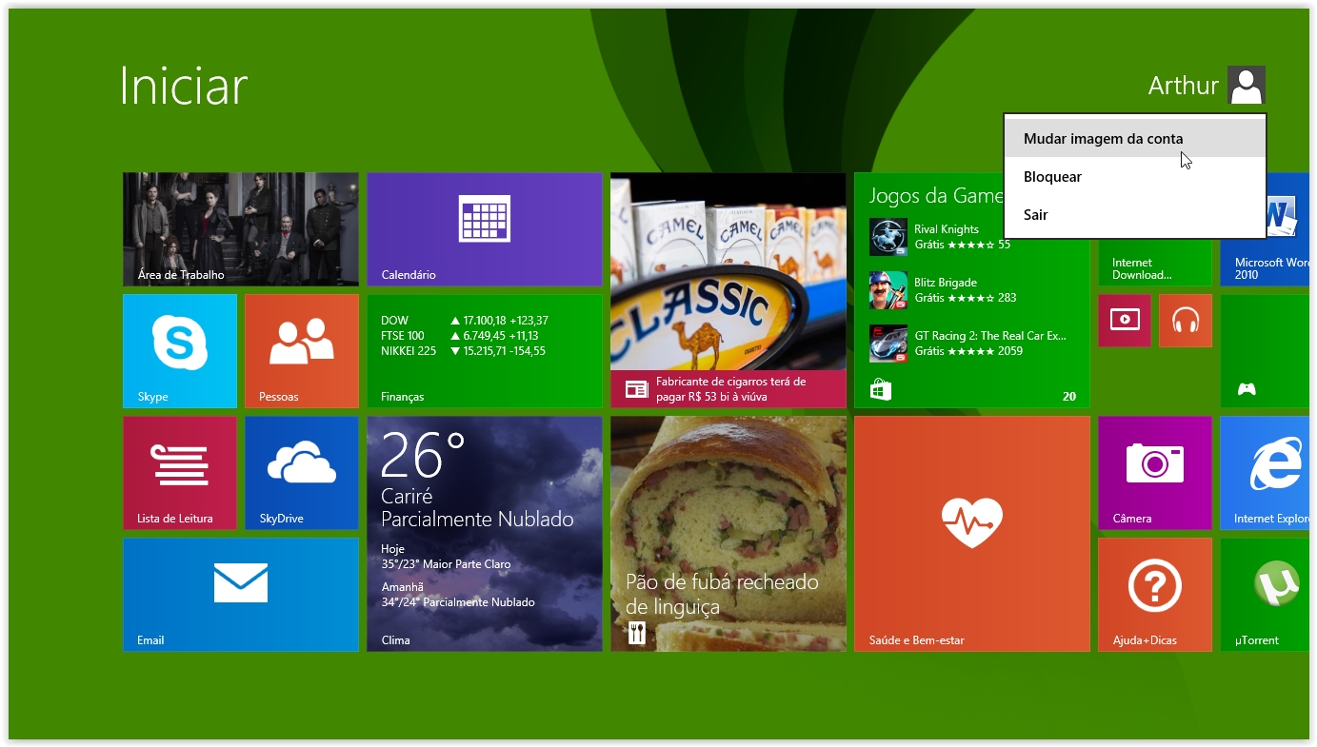
Task: Click the NIKKEI 225 stock row
Action: (464, 351)
